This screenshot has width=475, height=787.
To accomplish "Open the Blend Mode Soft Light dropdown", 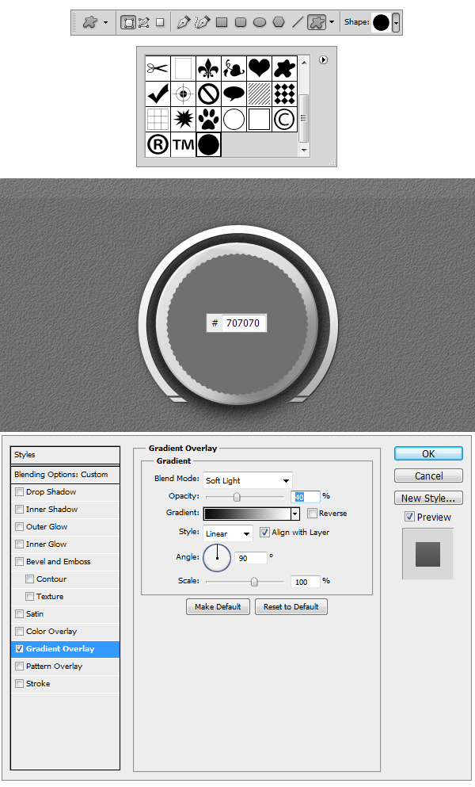I will (x=248, y=480).
